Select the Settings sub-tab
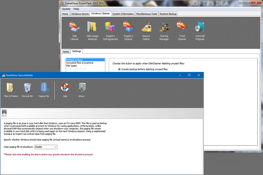This screenshot has height=175, width=263. pos(76,51)
